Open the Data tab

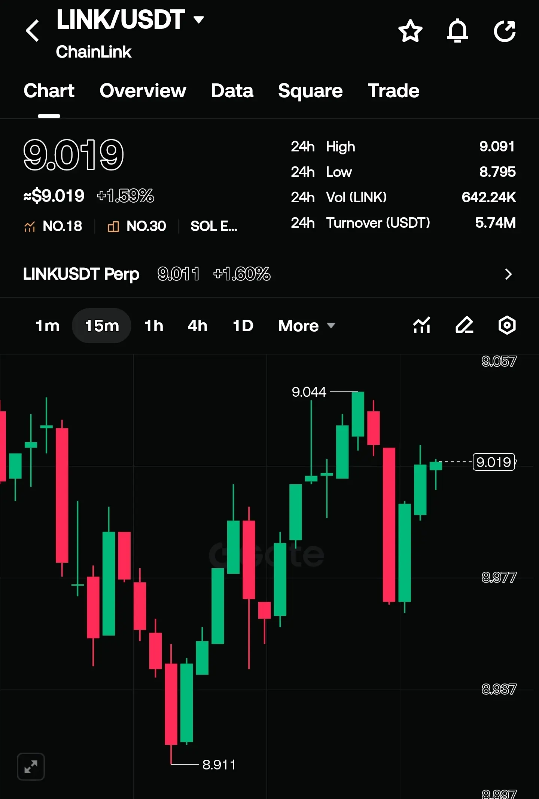232,91
